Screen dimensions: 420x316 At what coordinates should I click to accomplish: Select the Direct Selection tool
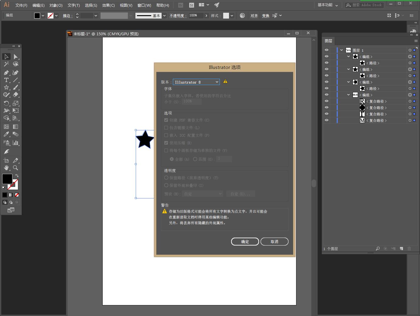16,57
